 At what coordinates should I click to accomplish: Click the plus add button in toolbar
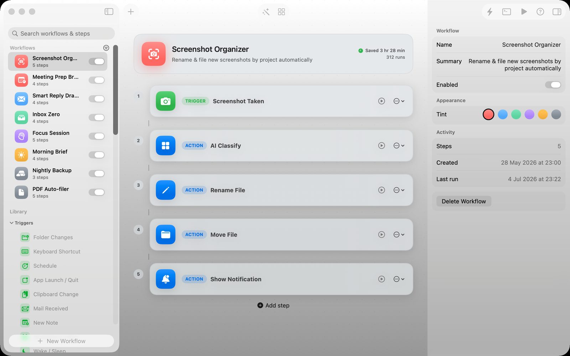(131, 12)
